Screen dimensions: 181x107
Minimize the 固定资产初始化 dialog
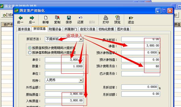pyautogui.click(x=158, y=11)
